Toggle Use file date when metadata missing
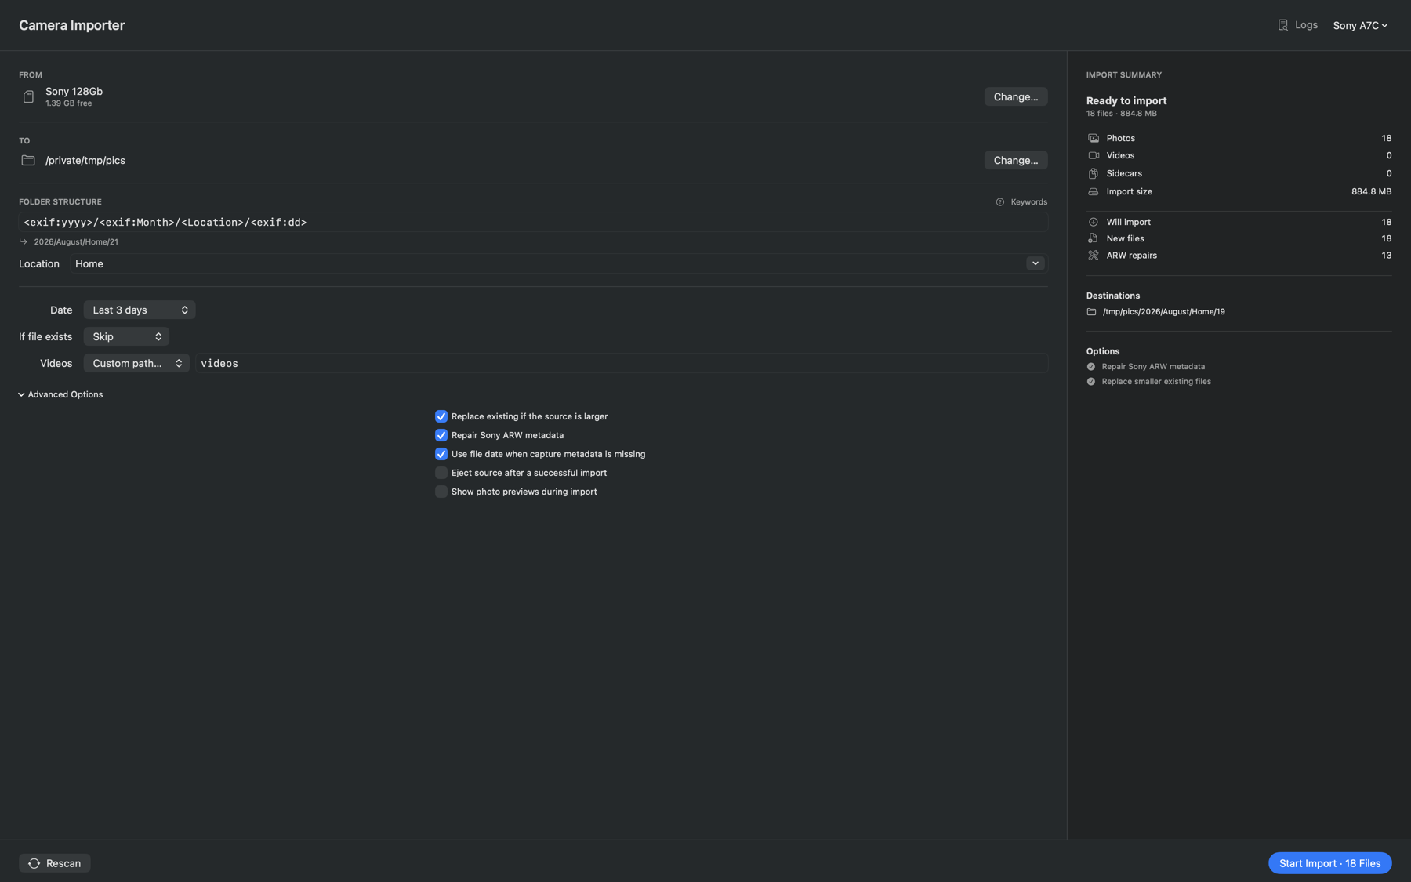 click(441, 454)
